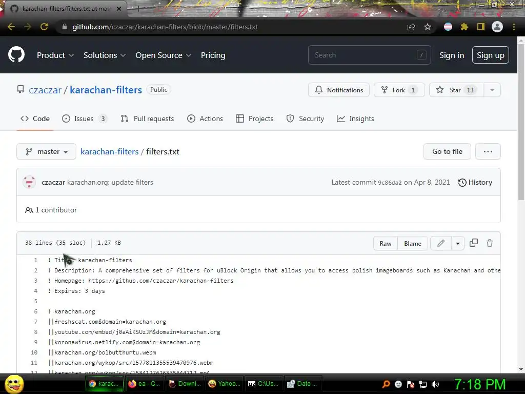Expand the Star options dropdown arrow

tap(492, 90)
